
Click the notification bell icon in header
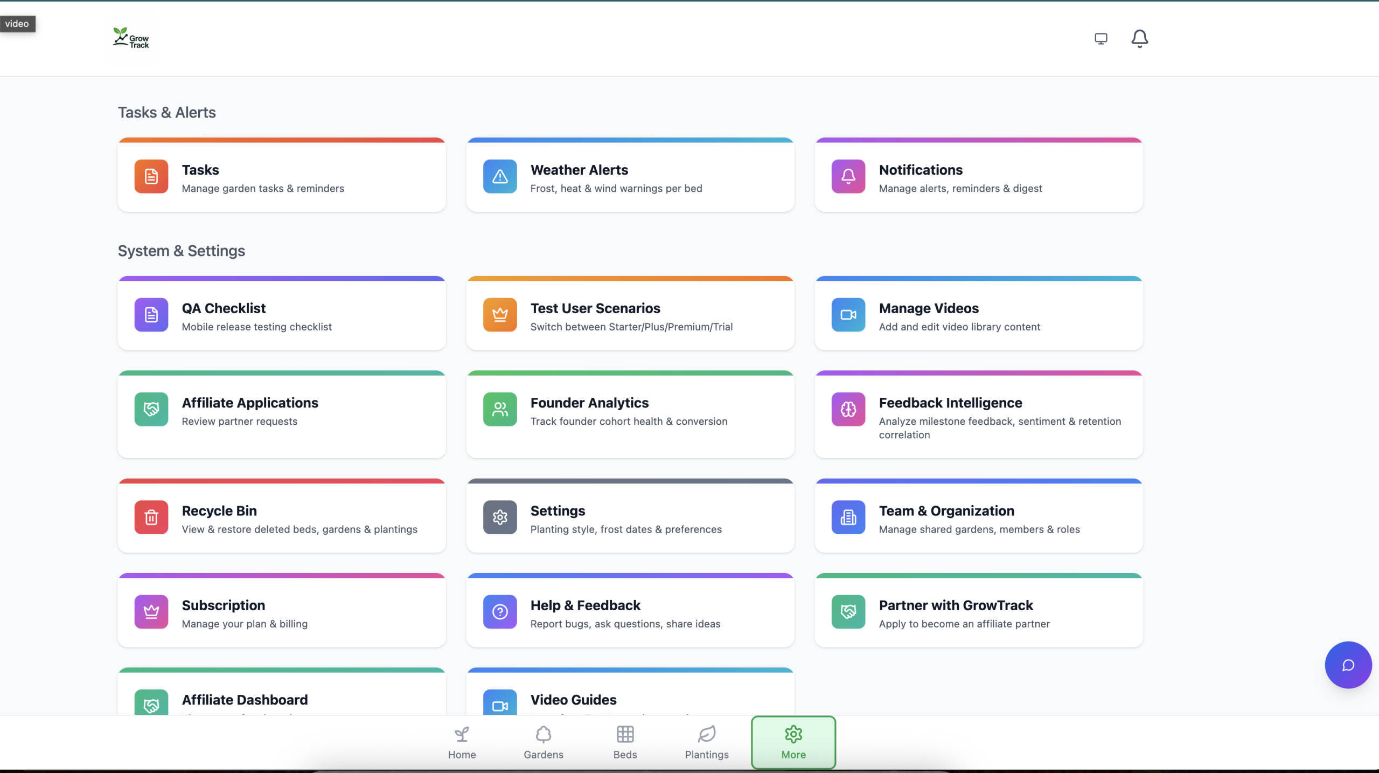pos(1139,39)
